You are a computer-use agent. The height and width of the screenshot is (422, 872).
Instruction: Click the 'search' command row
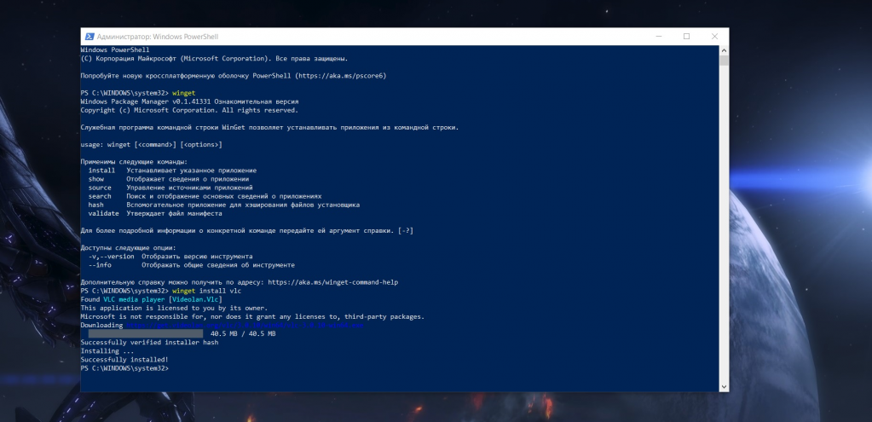(x=205, y=196)
